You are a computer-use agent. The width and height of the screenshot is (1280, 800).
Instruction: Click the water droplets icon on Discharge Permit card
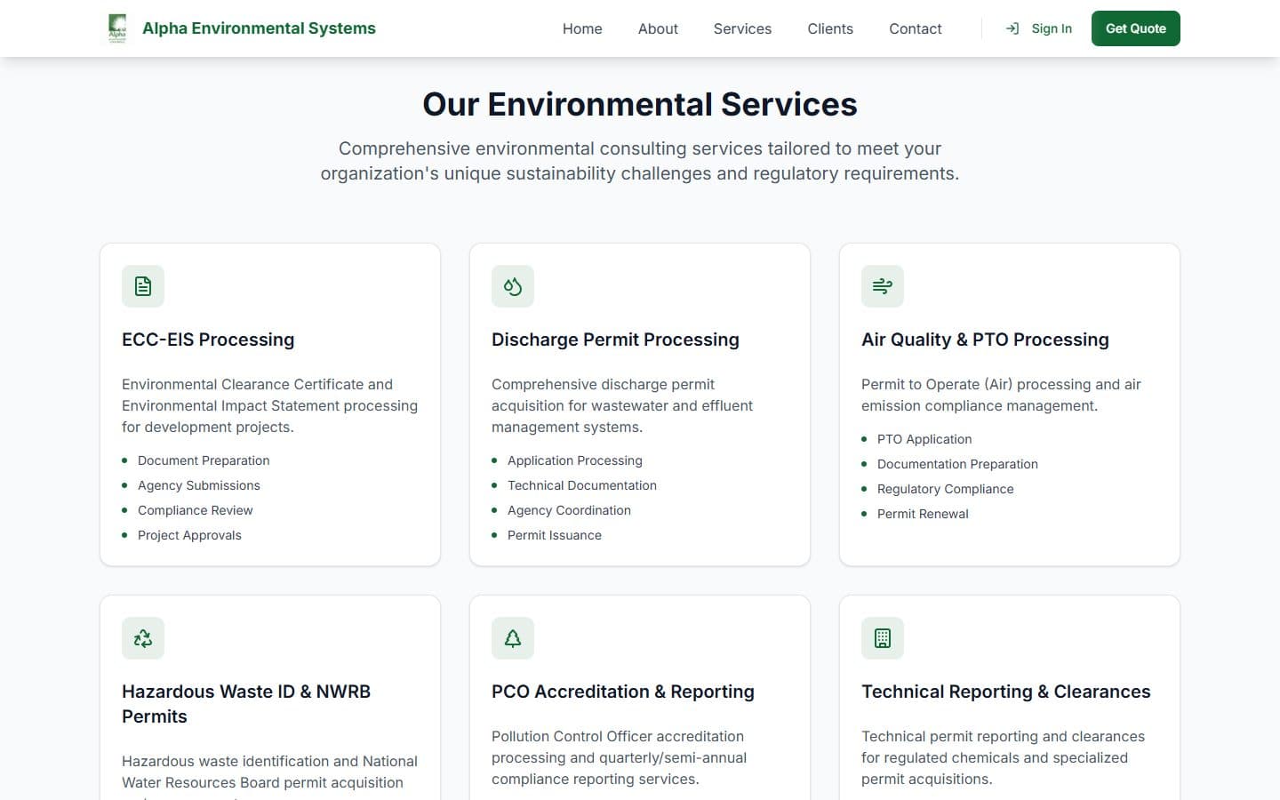tap(513, 286)
